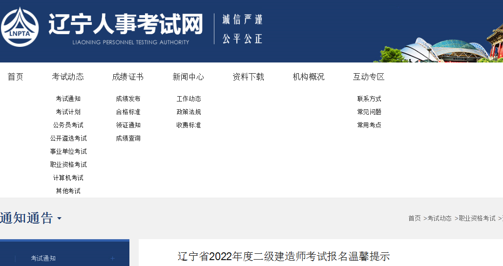
Task: Select the 成绩证书 menu item
Action: (127, 77)
